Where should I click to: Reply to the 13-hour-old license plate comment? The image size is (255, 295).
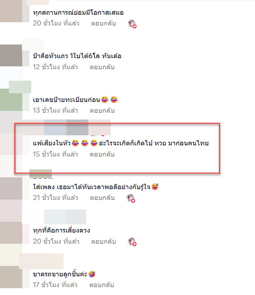tap(102, 111)
